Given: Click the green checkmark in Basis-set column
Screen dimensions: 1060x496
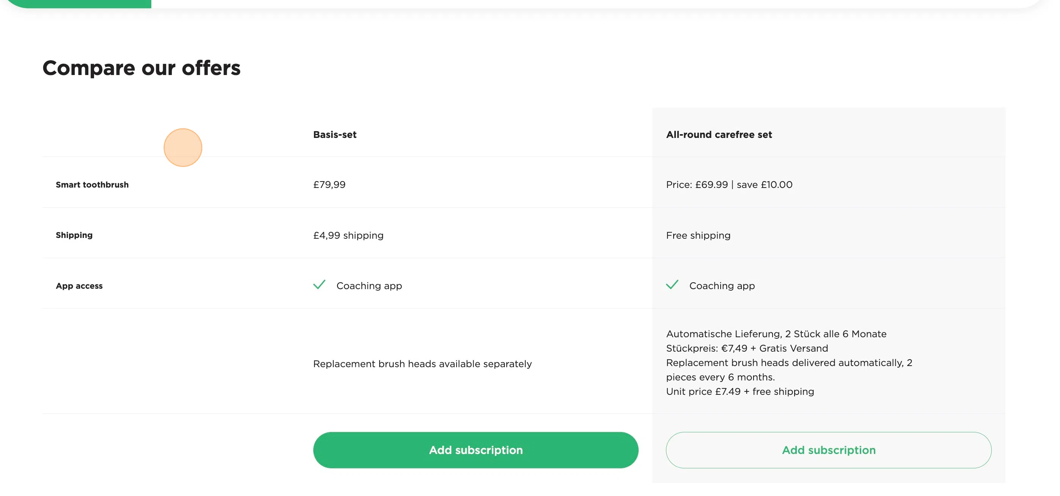Looking at the screenshot, I should 319,285.
